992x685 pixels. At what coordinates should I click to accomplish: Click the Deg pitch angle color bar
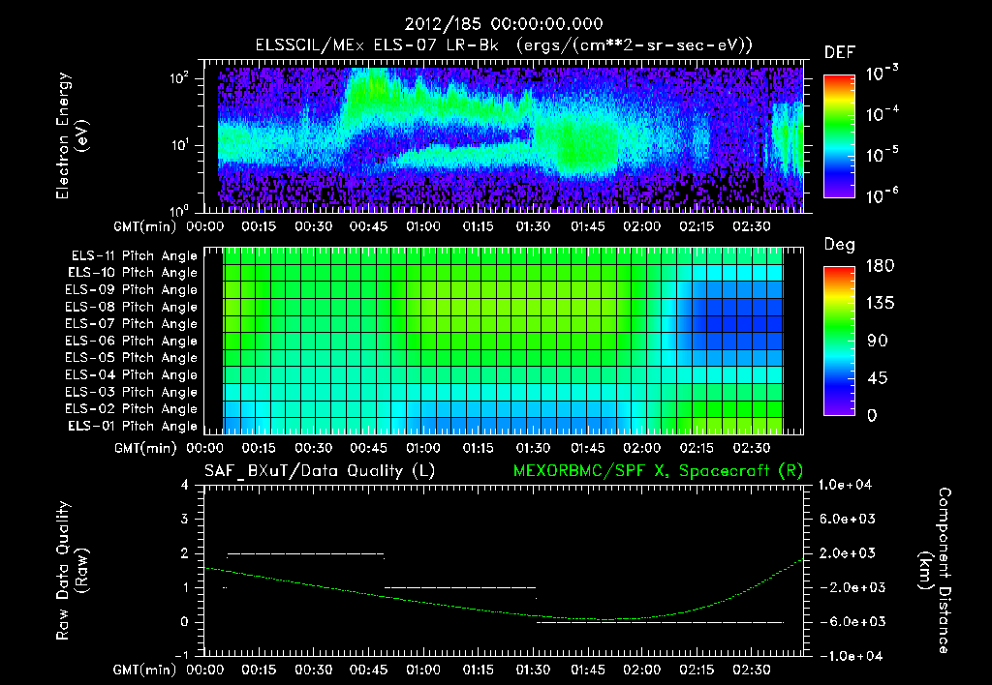840,341
